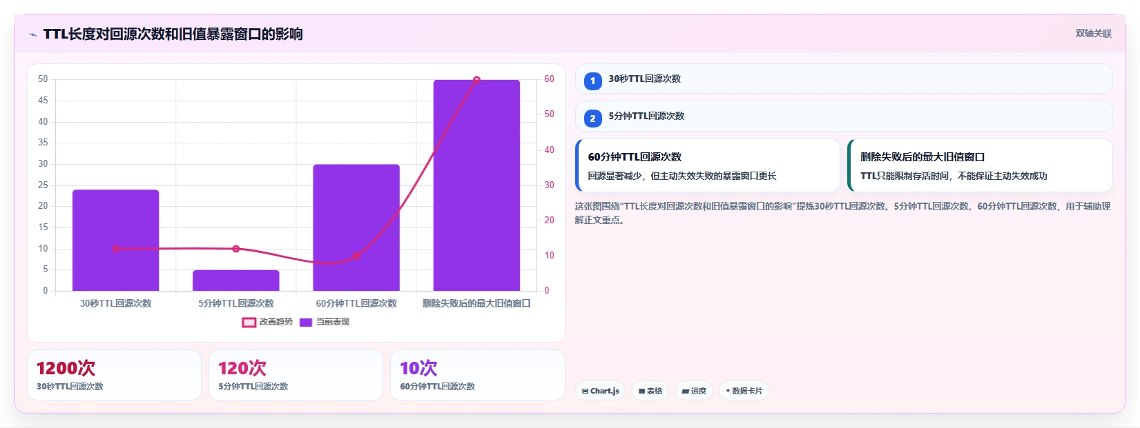Click the trend line point on 5分钟 bar
1140x428 pixels.
click(x=236, y=249)
